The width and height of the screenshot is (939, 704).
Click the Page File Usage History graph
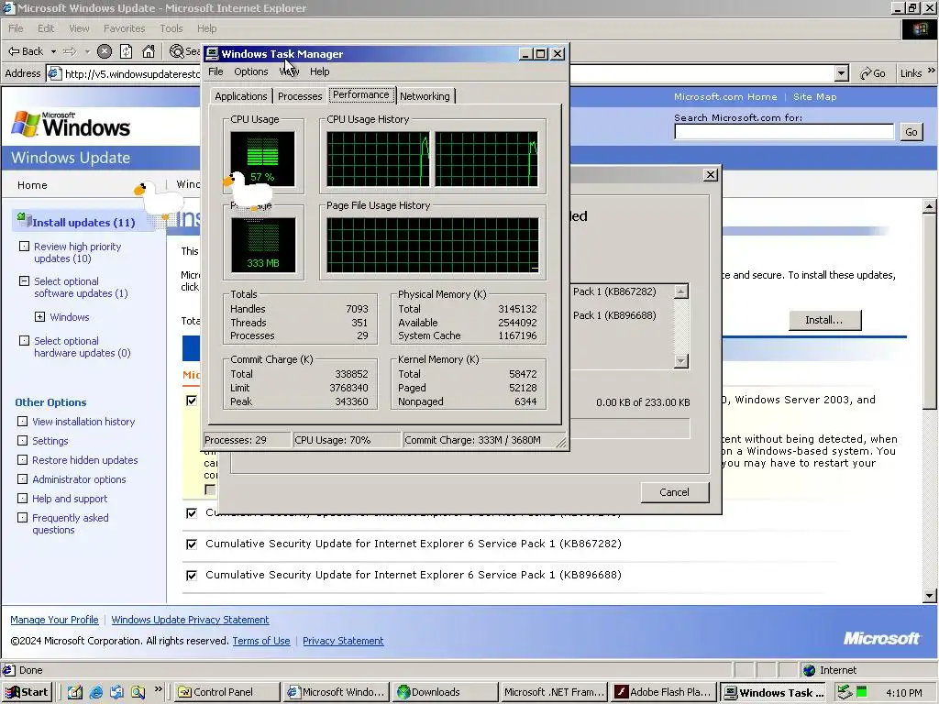point(433,245)
